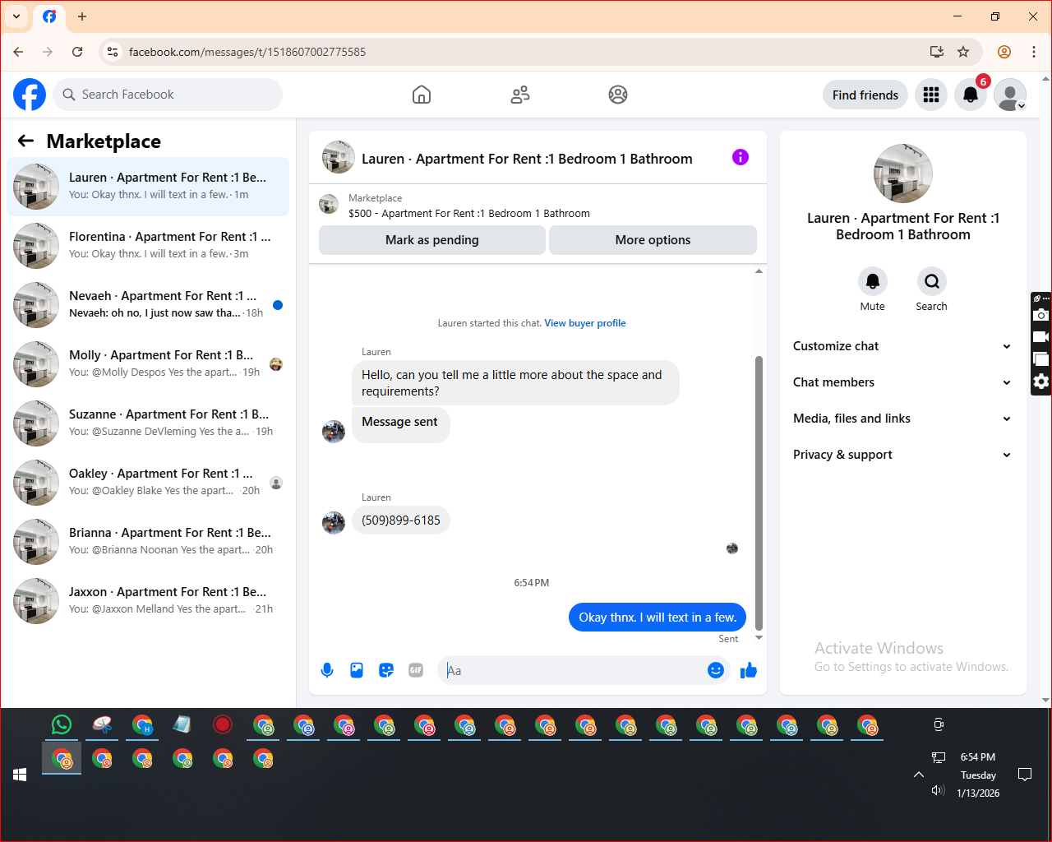Click the 'Okay thnx. I will text' message bubble
The image size is (1052, 842).
click(x=657, y=618)
